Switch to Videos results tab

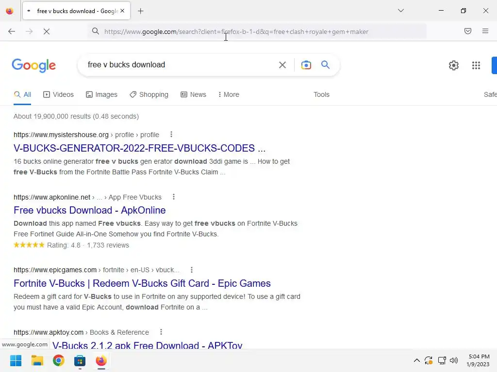(x=58, y=94)
